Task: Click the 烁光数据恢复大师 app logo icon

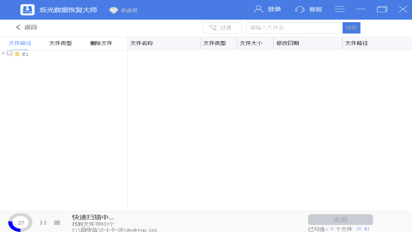Action: tap(27, 9)
